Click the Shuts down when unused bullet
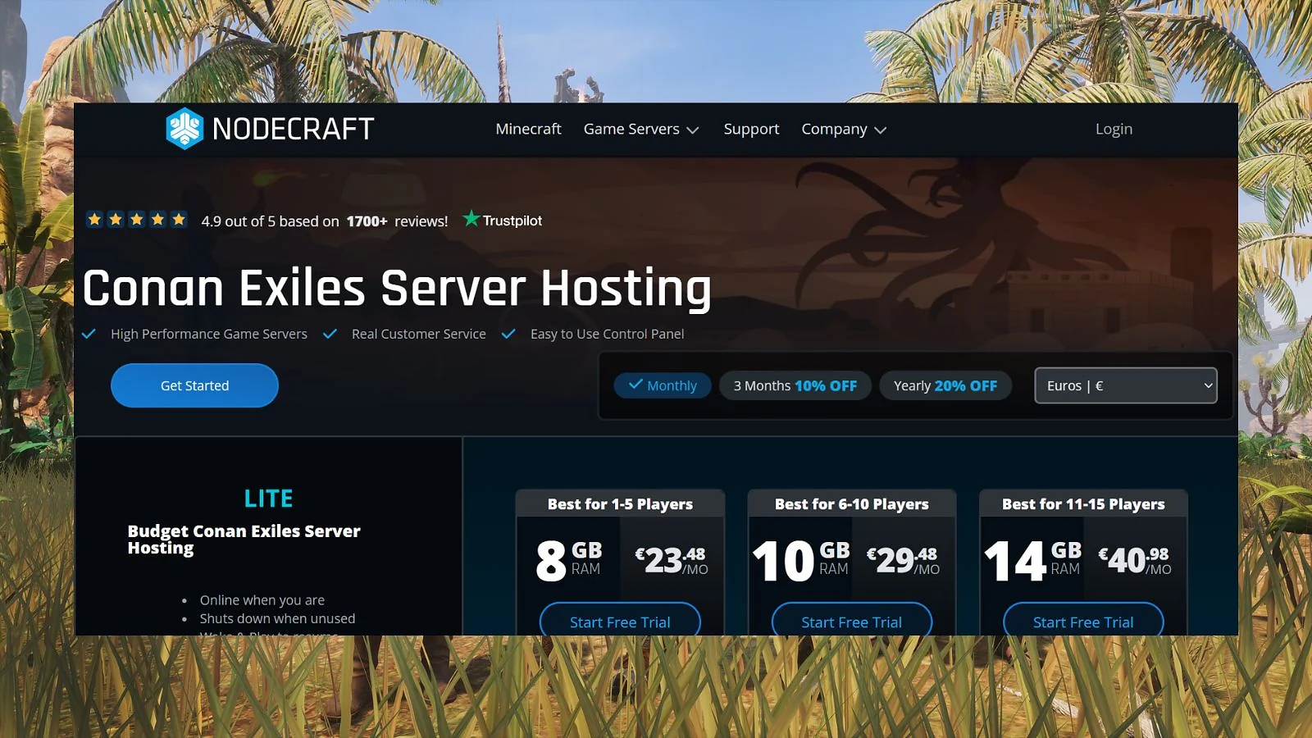Image resolution: width=1312 pixels, height=738 pixels. [x=277, y=618]
